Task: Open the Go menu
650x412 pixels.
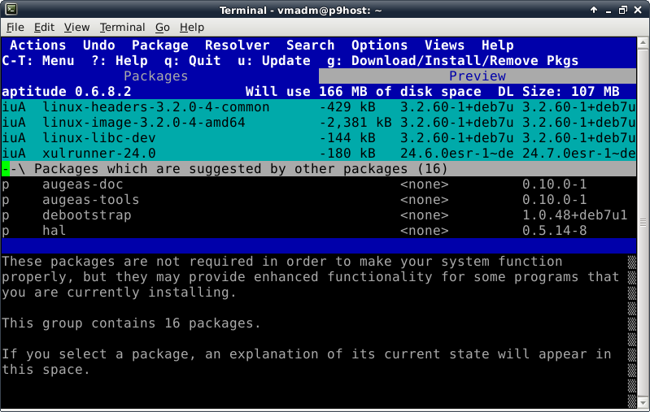Action: [x=163, y=28]
